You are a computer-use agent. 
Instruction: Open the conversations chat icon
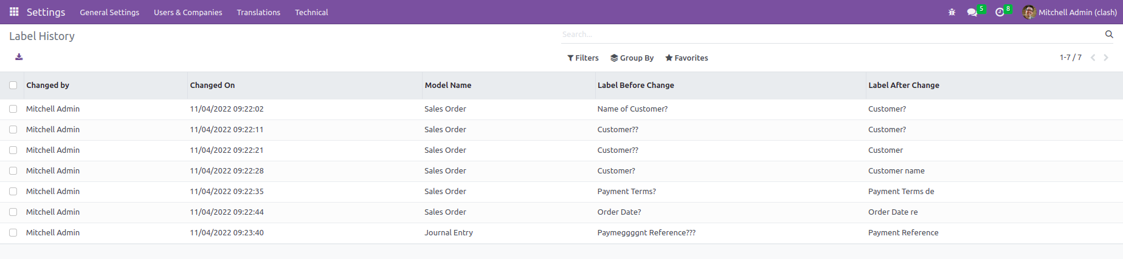[x=972, y=12]
